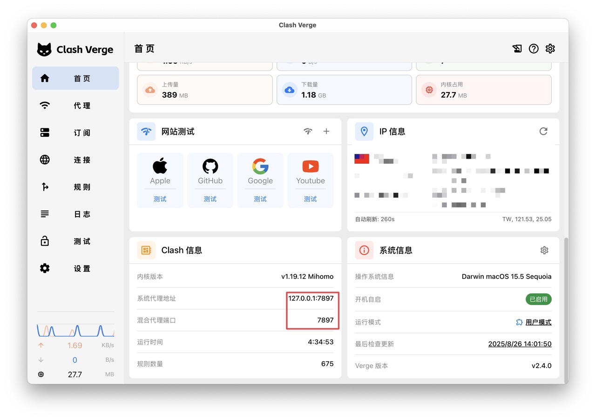Click the sidebar traffic graph
The width and height of the screenshot is (596, 420).
click(75, 330)
